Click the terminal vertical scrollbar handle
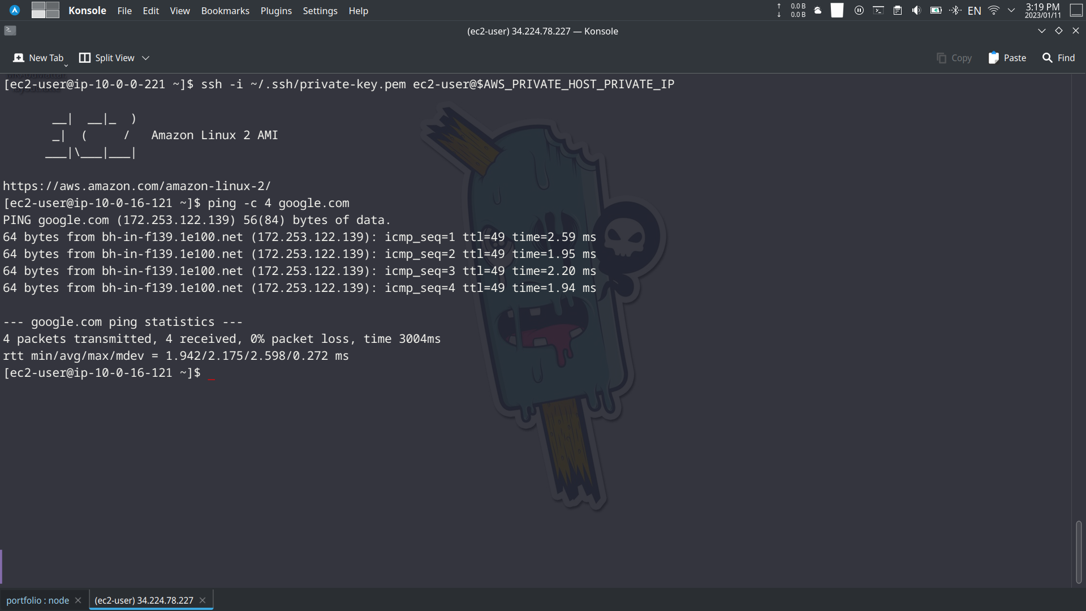 (1078, 552)
